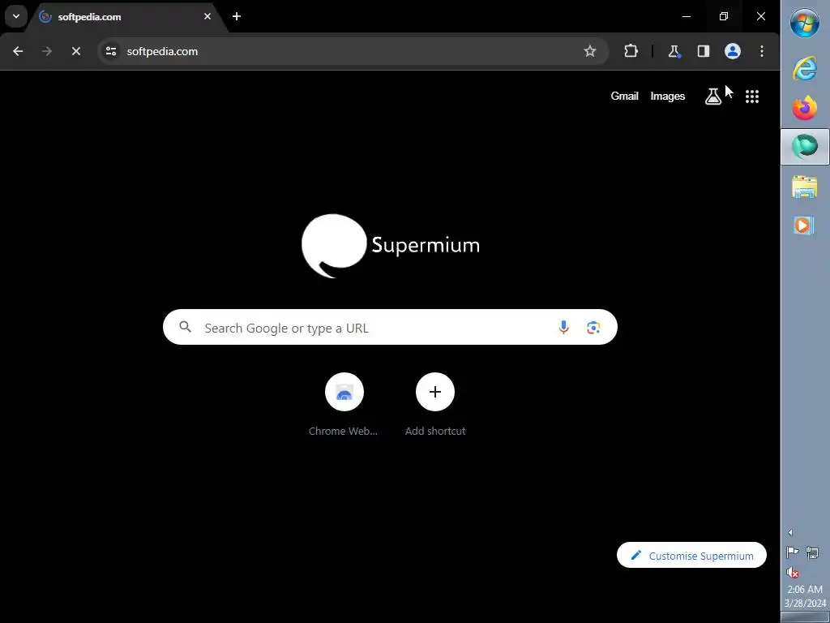The width and height of the screenshot is (830, 623).
Task: Open Search Labs flask icon on page
Action: (713, 97)
